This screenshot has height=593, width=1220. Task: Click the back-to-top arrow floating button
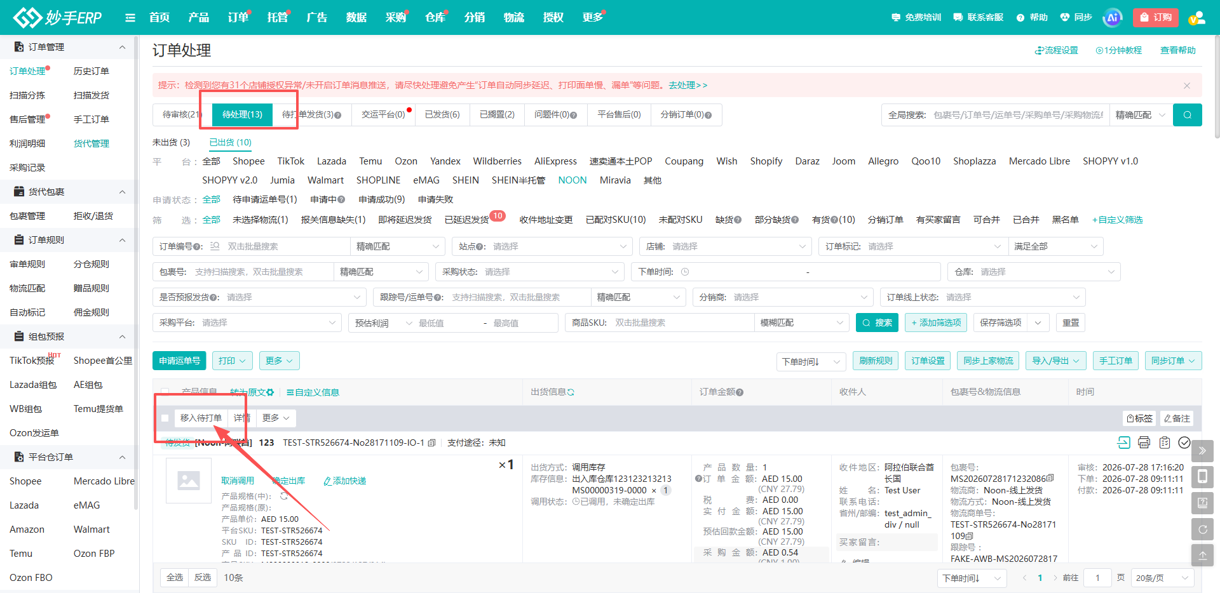[1202, 555]
